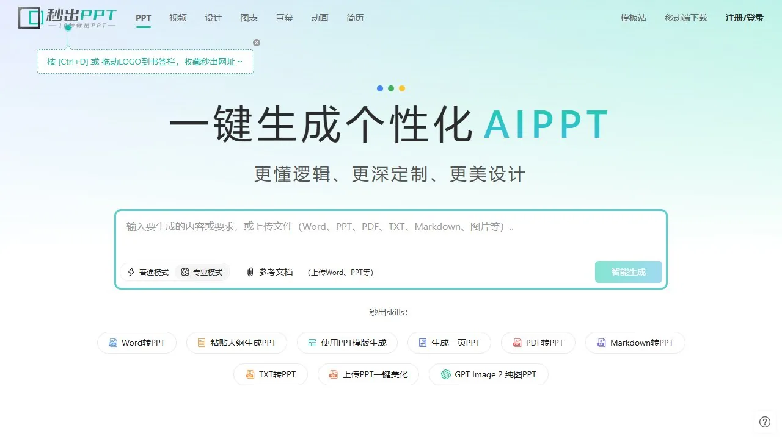Choose the 粘贴大纲生成PPT skill label
Image resolution: width=782 pixels, height=439 pixels.
point(243,343)
